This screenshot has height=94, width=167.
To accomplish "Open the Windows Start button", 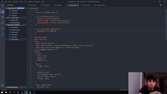I will click(x=2, y=92).
